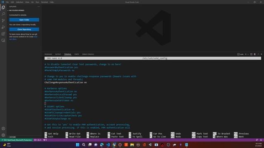The image size is (264, 148).
Task: Open the Explorer view in activity bar
Action: click(3, 7)
